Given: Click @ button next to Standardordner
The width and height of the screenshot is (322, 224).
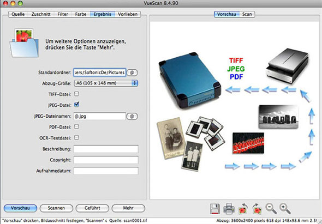Looking at the screenshot, I should coord(132,72).
